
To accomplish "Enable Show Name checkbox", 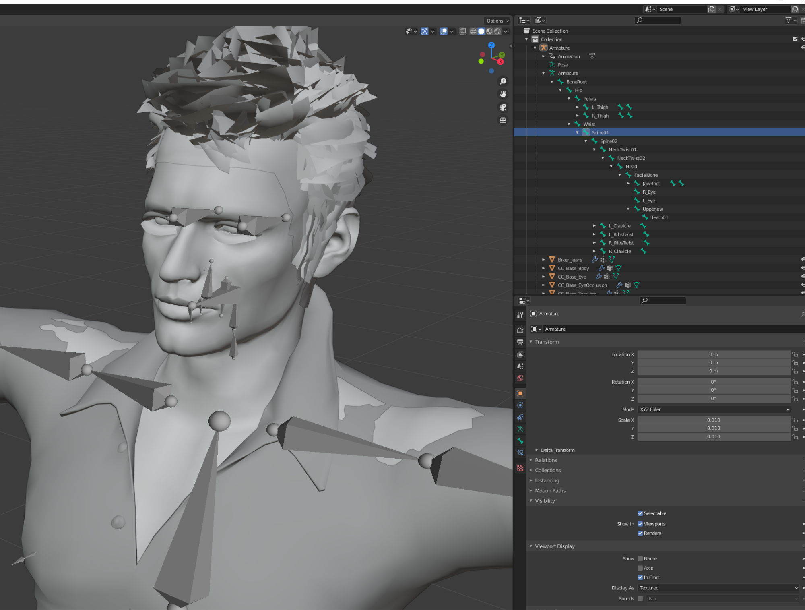I will [x=640, y=558].
